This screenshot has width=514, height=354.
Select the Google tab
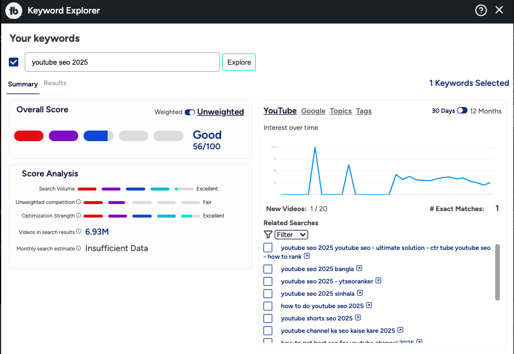(x=313, y=111)
